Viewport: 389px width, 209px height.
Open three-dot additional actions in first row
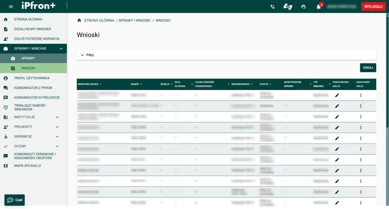click(361, 95)
